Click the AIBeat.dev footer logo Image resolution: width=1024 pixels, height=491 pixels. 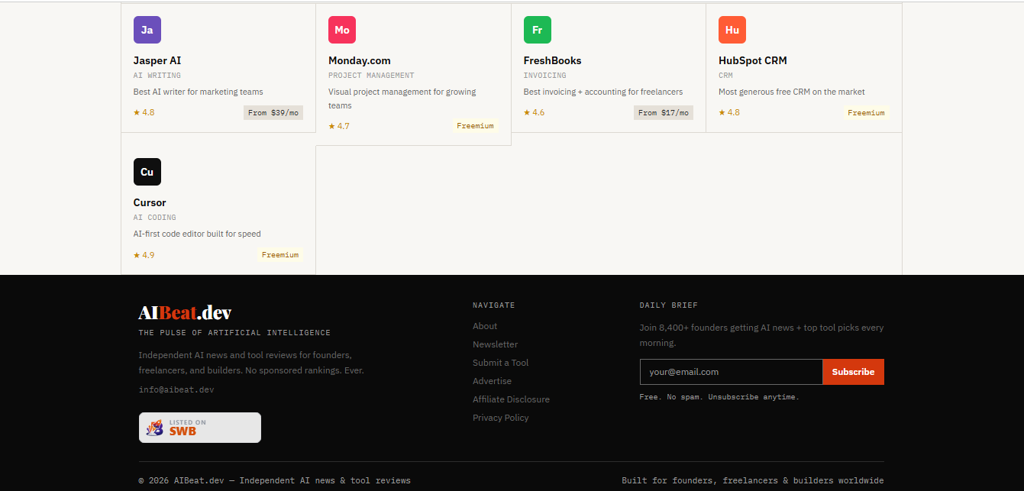coord(185,312)
